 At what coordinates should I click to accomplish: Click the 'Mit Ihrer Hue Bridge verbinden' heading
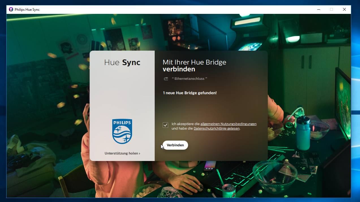pyautogui.click(x=194, y=66)
